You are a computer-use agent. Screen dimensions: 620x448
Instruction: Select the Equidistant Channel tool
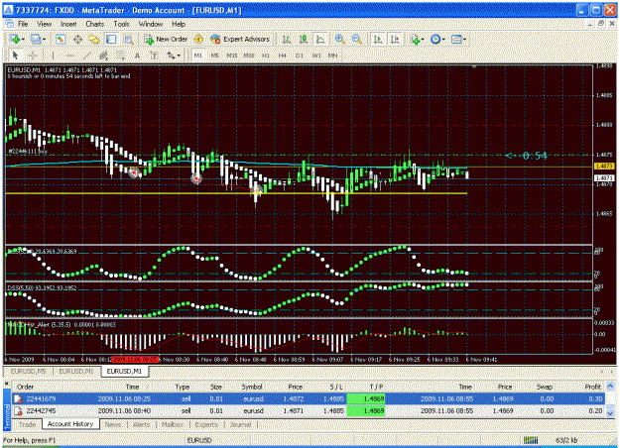click(103, 56)
